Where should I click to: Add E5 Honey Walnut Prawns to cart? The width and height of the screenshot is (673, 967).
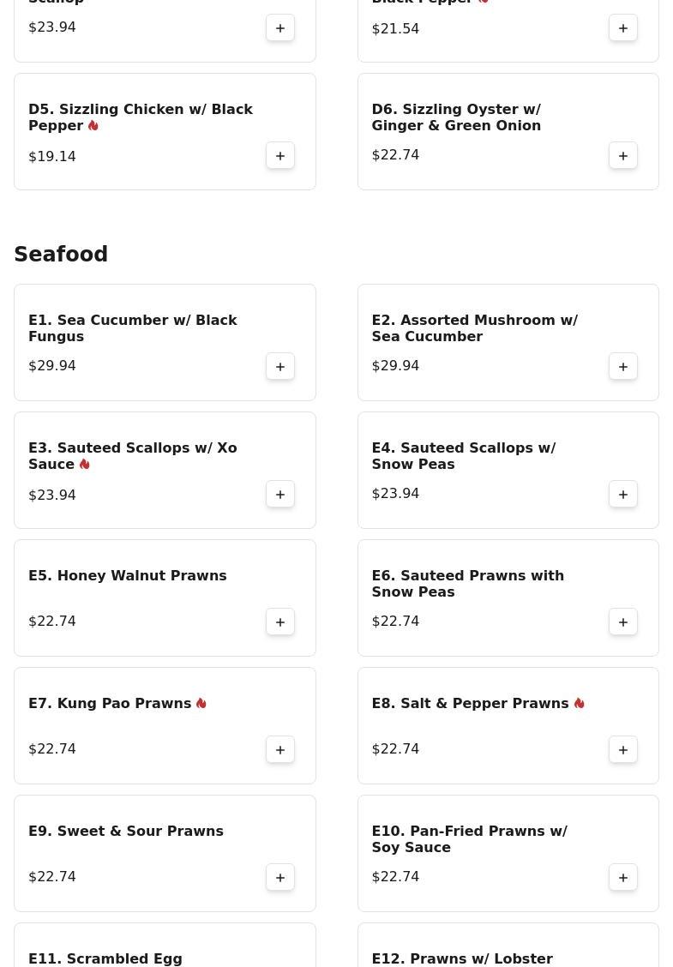pyautogui.click(x=280, y=622)
